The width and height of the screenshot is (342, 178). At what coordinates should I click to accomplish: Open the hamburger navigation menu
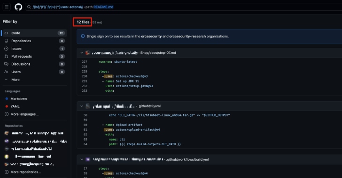(7, 7)
